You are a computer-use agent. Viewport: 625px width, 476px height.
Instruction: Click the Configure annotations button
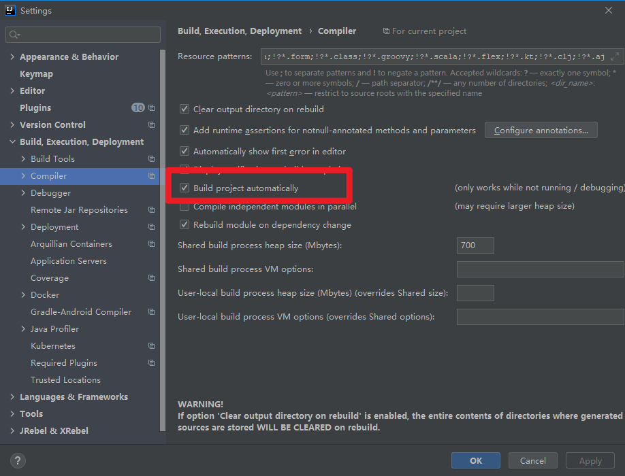(541, 131)
